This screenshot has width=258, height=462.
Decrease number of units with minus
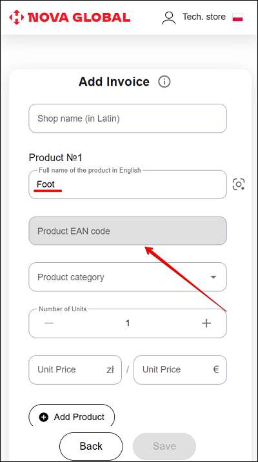pos(49,323)
